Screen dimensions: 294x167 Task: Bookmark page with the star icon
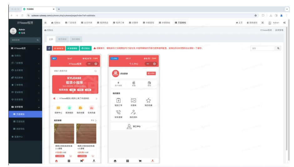(x=256, y=16)
